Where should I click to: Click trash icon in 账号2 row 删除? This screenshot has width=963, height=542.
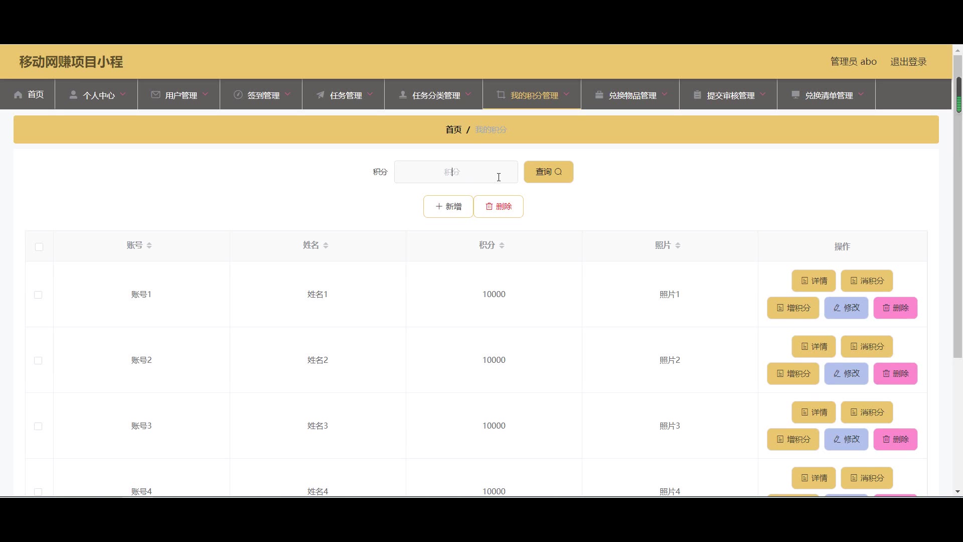coord(886,373)
